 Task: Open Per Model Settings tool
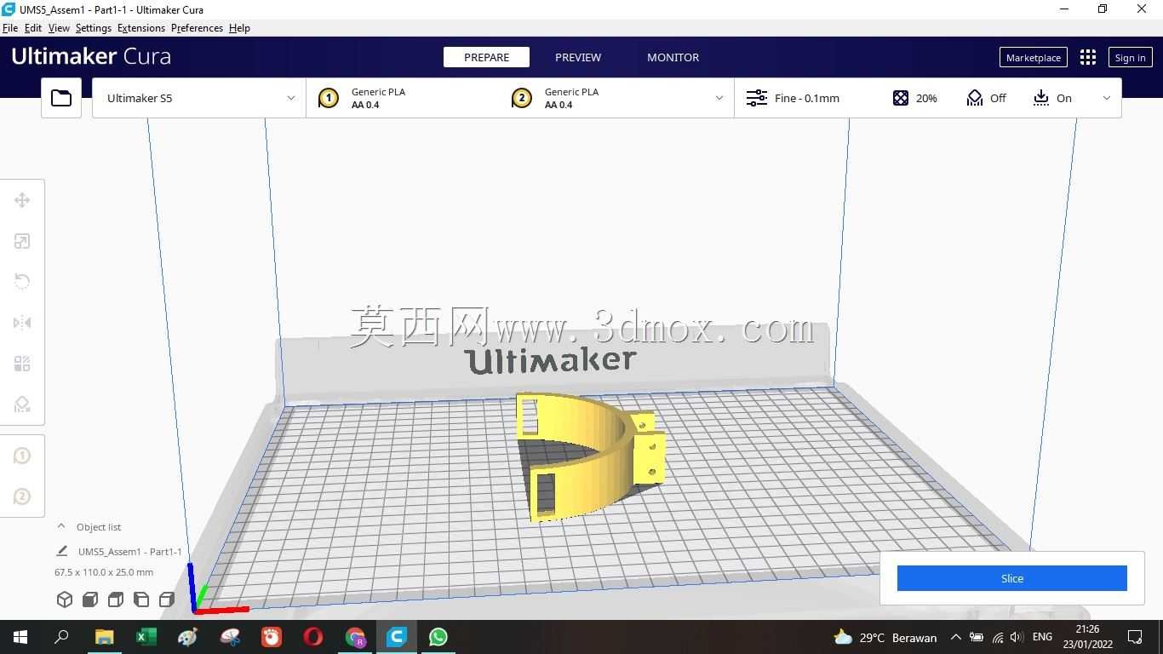[x=22, y=364]
